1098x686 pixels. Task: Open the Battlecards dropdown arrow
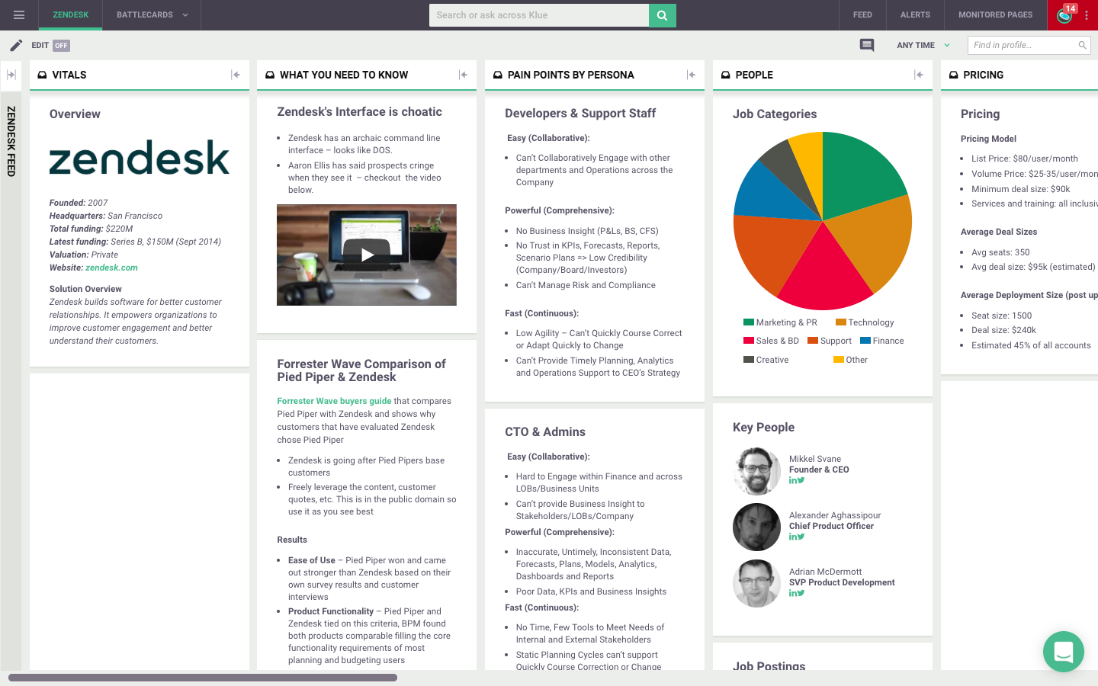tap(185, 14)
